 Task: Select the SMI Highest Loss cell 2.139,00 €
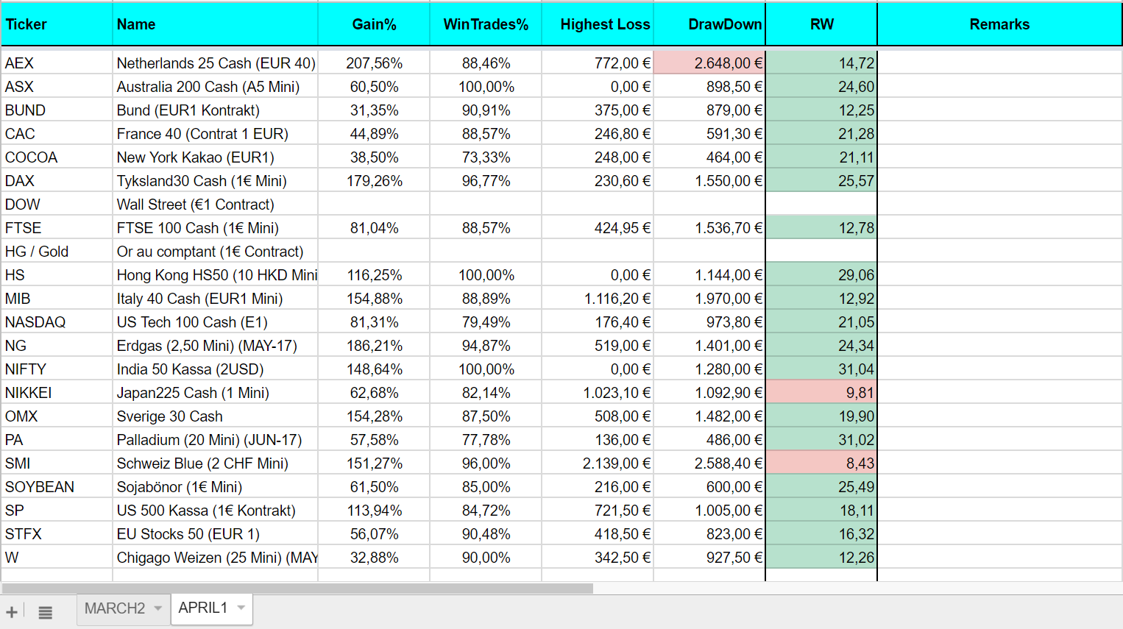click(598, 463)
